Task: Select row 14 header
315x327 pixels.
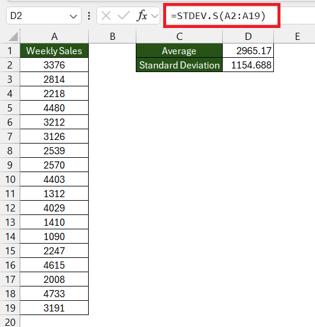Action: click(10, 236)
